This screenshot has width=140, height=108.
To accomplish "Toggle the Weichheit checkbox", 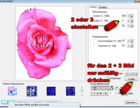I will coord(95,45).
